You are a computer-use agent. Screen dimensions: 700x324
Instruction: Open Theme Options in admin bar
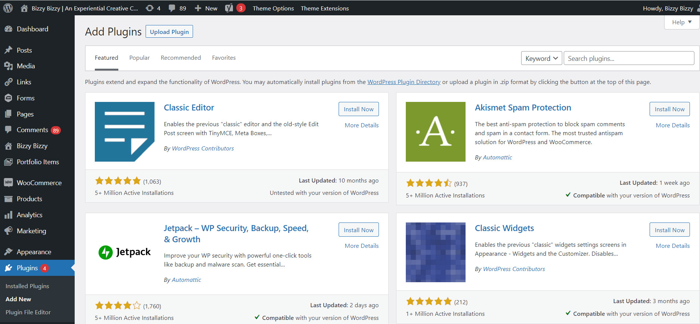273,8
